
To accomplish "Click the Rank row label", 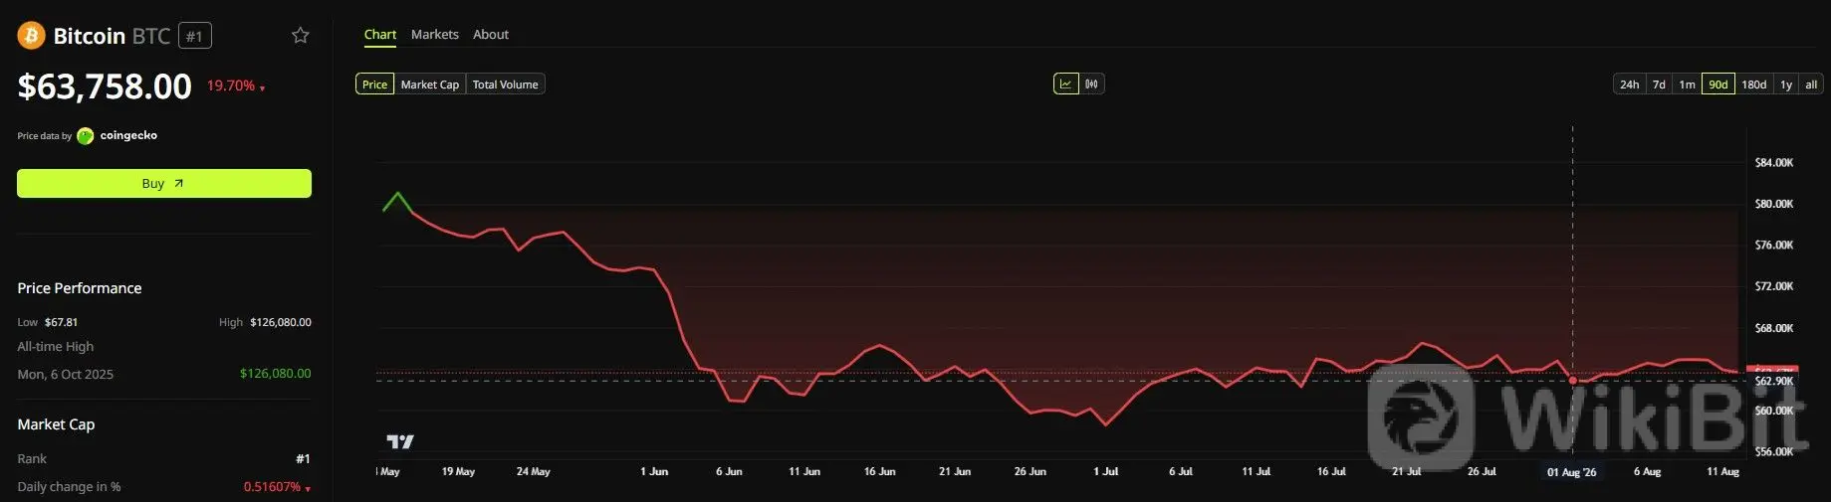I will [32, 458].
